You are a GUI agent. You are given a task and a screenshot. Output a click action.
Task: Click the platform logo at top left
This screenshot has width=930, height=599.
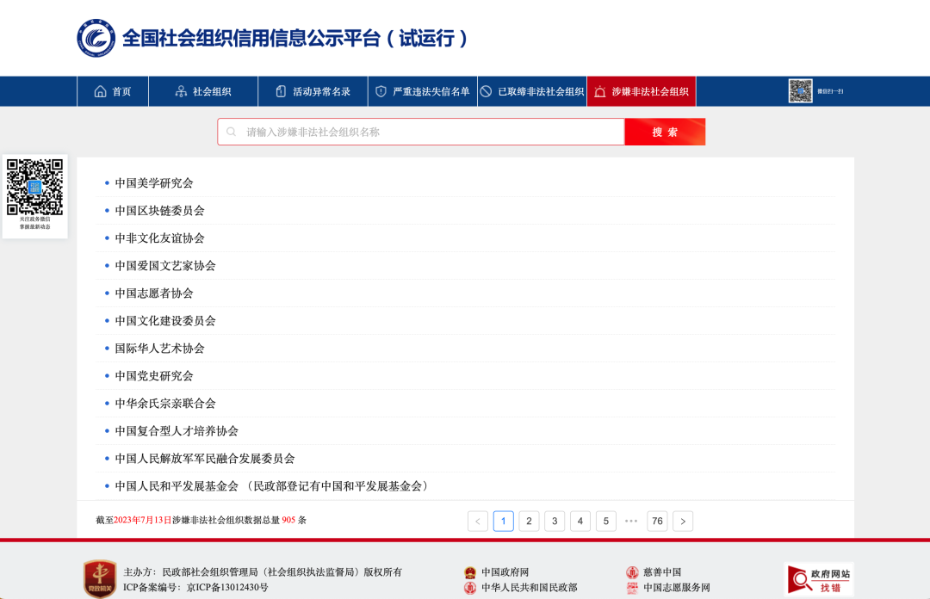[95, 38]
